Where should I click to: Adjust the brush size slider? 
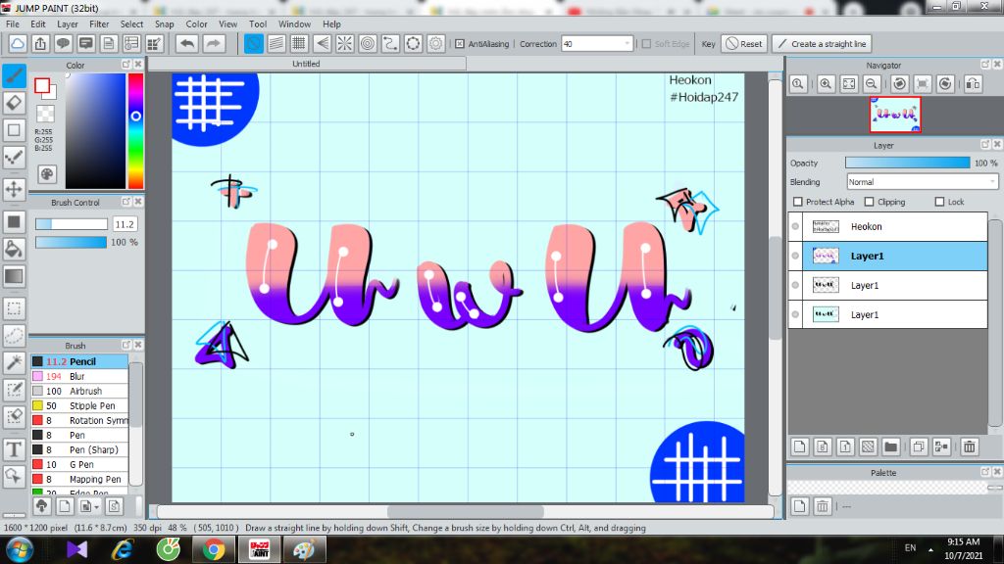71,224
